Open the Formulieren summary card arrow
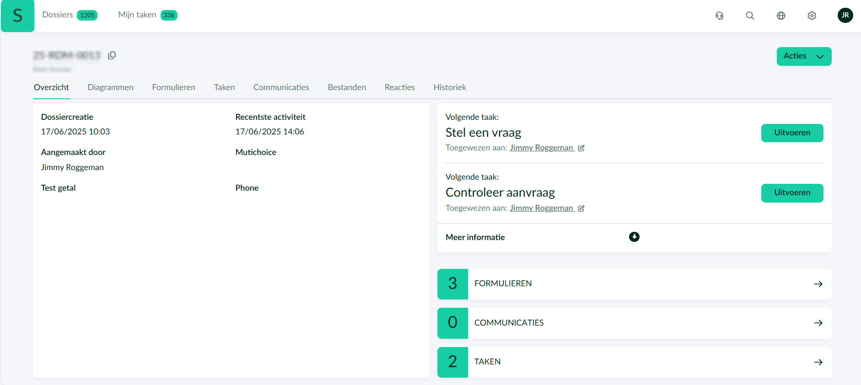This screenshot has height=385, width=861. [x=818, y=284]
